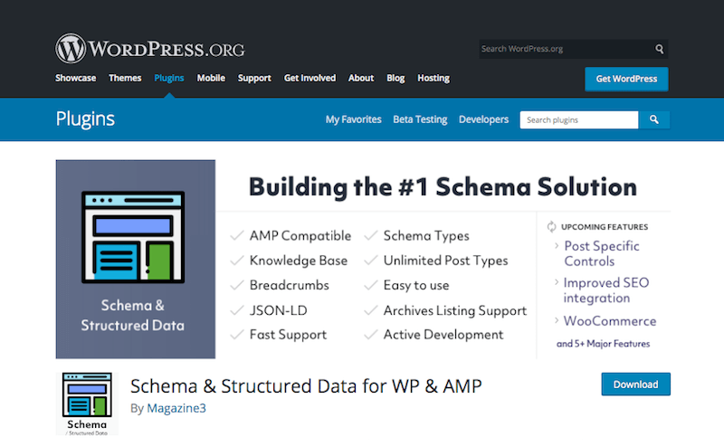Click the 'Building the #1 Schema Solution' headline

pos(443,187)
